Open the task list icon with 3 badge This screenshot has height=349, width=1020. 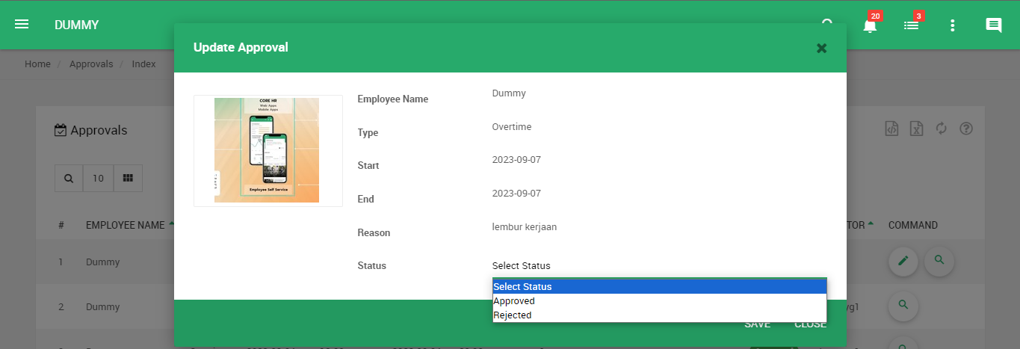pos(911,25)
